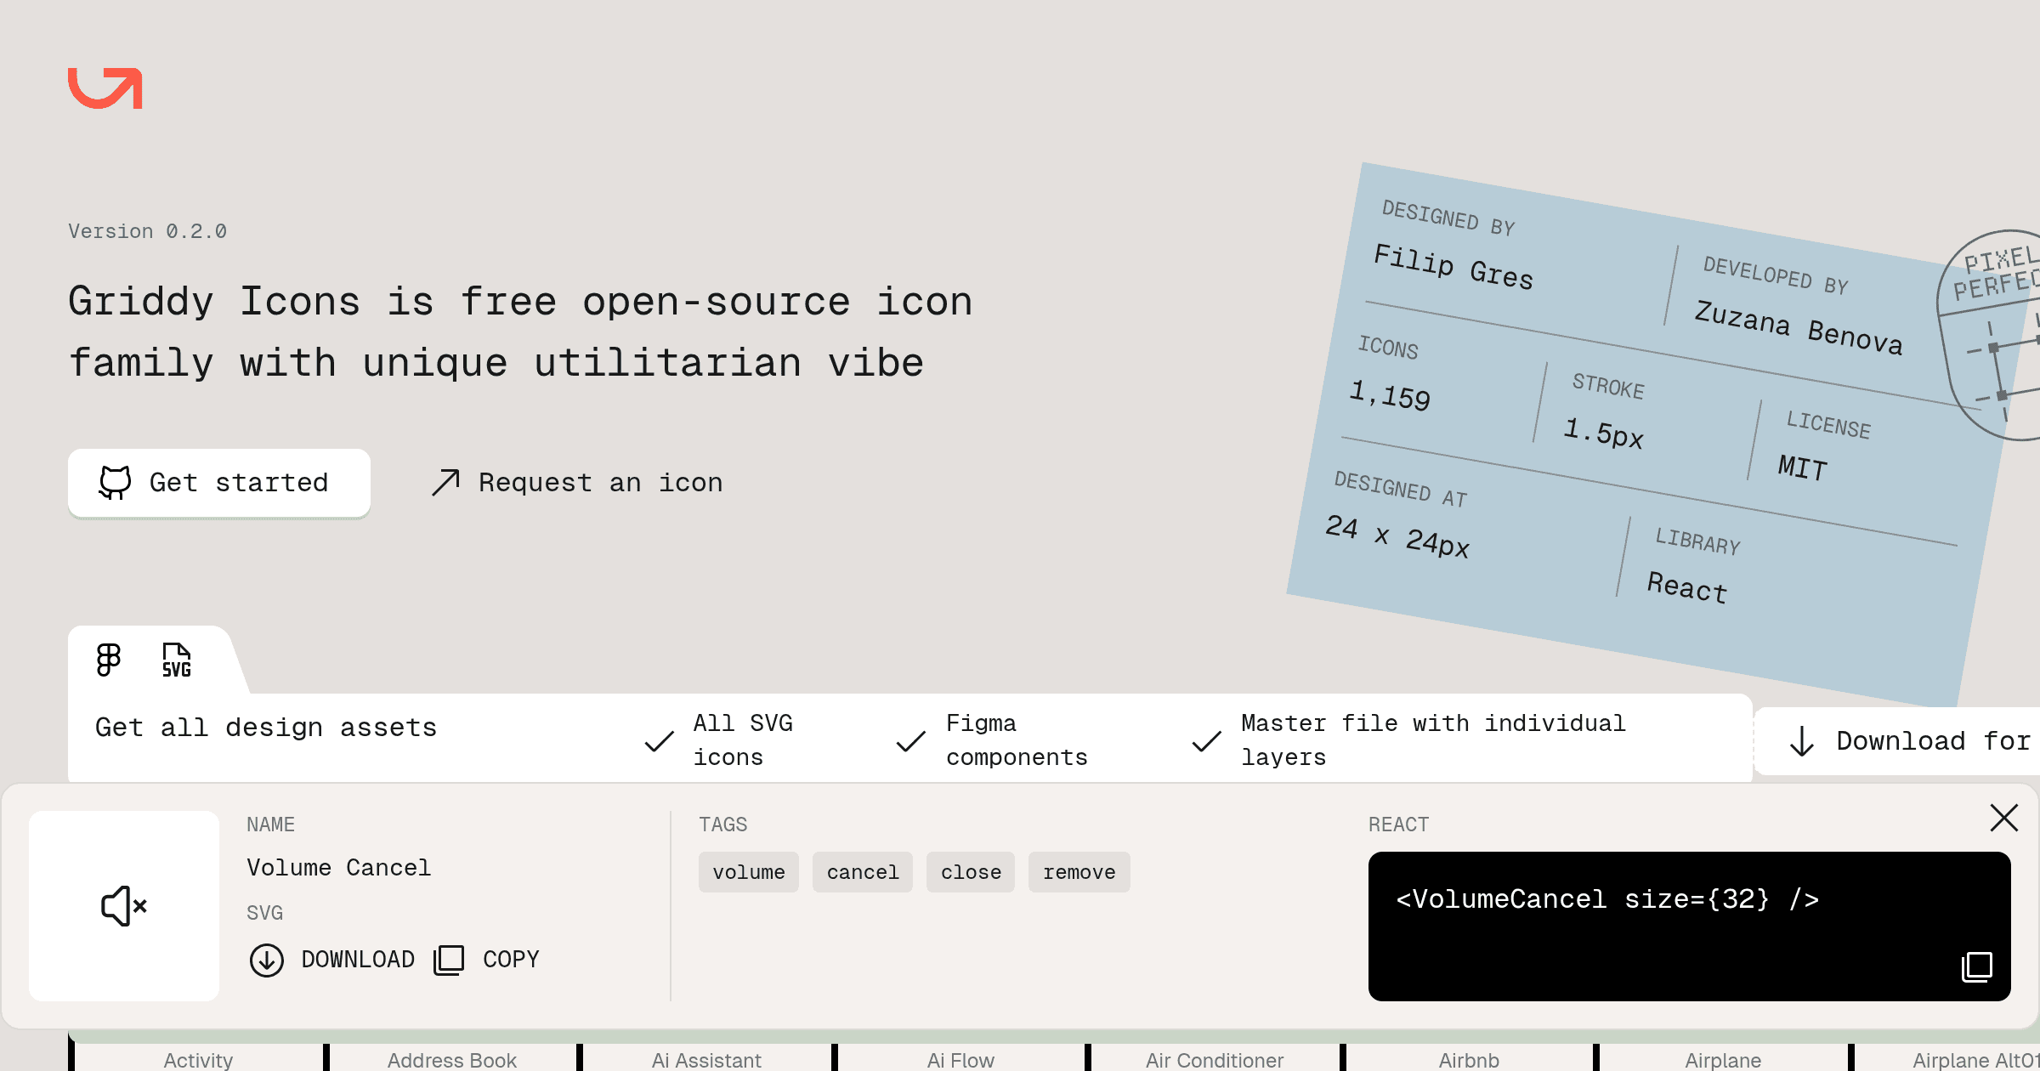The height and width of the screenshot is (1071, 2040).
Task: Copy the React code snippet
Action: tap(1977, 966)
